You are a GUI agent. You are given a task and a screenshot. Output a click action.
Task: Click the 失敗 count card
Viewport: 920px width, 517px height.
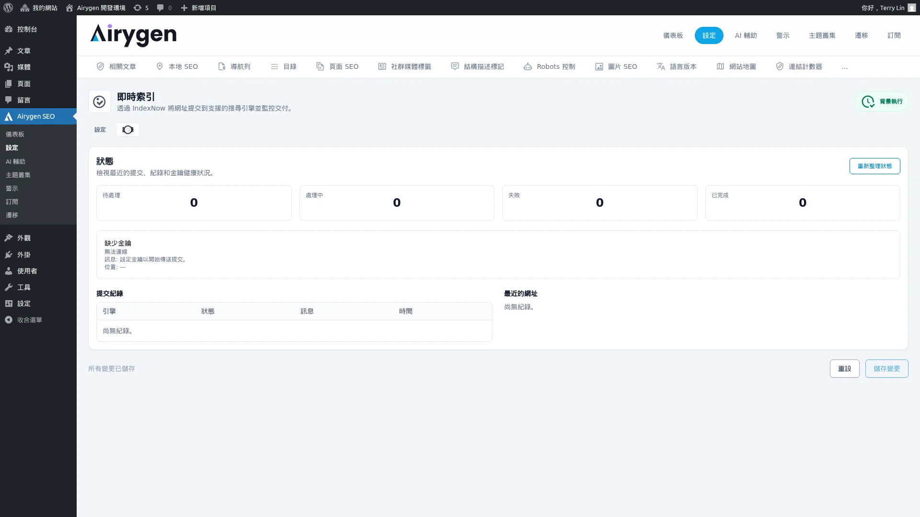599,203
